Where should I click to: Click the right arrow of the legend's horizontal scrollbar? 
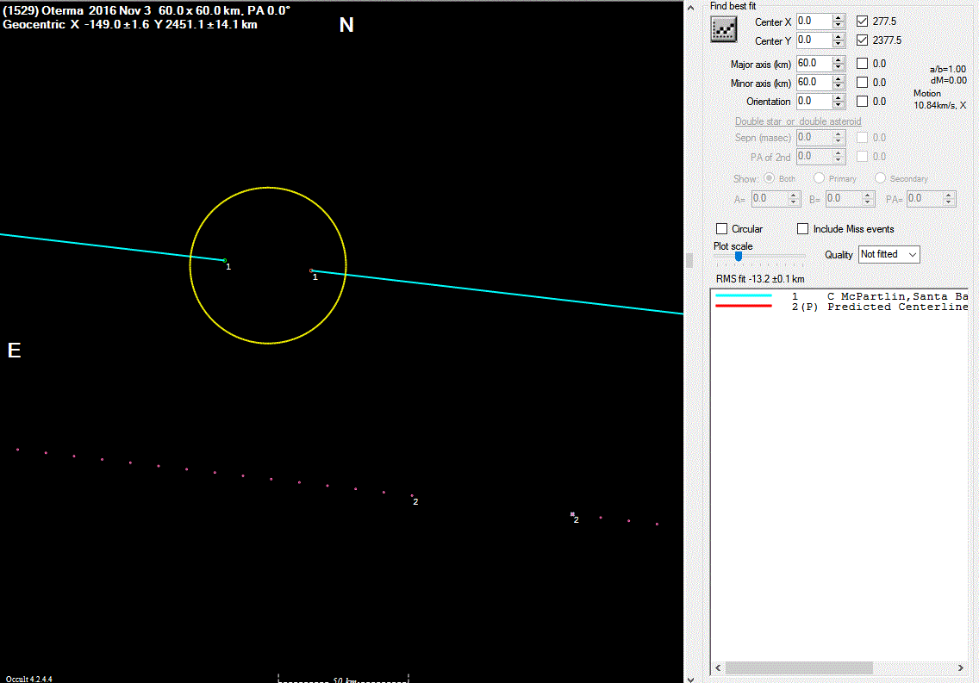point(961,668)
